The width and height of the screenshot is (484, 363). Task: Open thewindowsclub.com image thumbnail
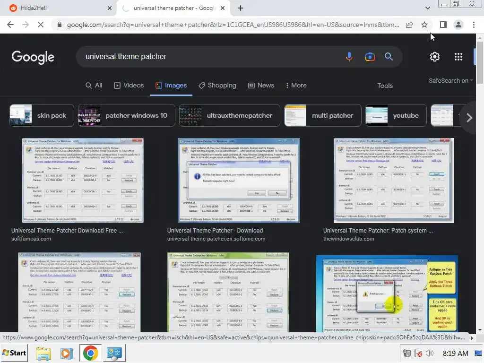point(394,181)
